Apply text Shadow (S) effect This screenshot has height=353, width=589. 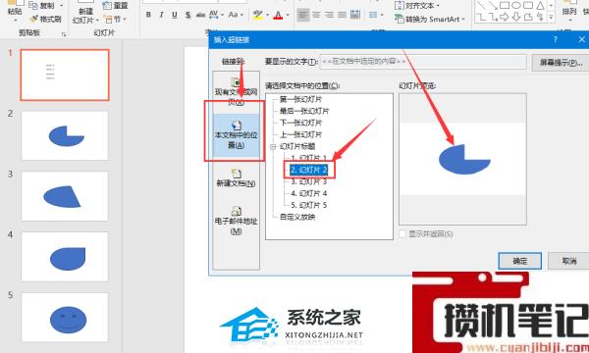tap(187, 15)
